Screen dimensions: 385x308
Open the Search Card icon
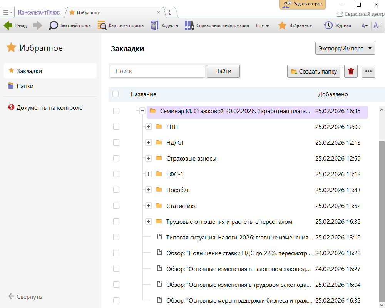(102, 25)
